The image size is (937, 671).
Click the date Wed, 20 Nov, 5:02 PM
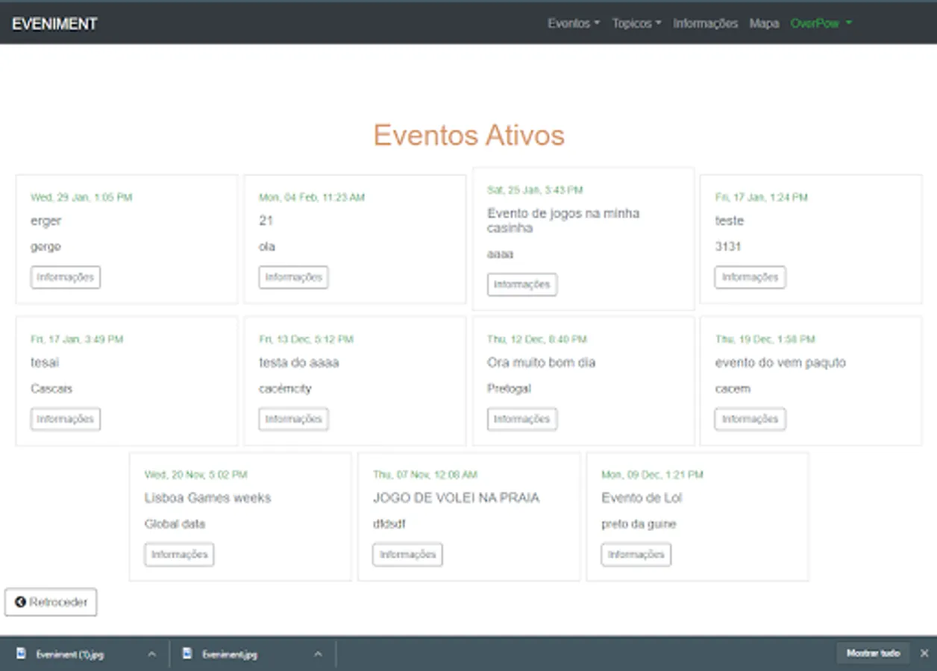click(195, 475)
